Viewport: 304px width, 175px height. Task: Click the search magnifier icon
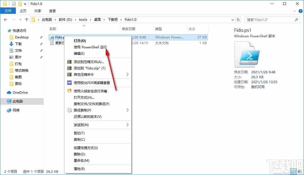(296, 20)
